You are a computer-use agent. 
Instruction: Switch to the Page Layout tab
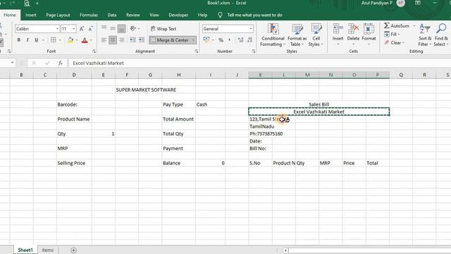[x=58, y=15]
